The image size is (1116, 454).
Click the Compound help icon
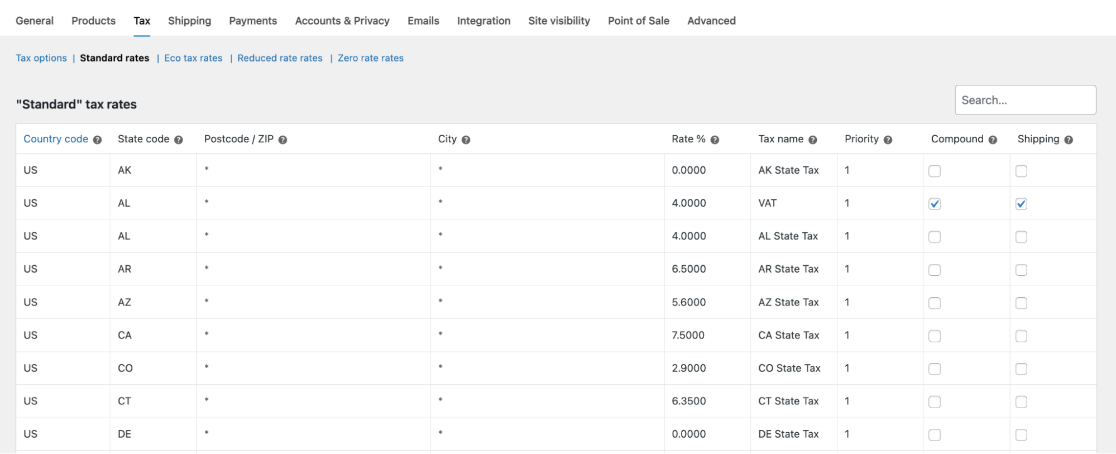coord(993,140)
